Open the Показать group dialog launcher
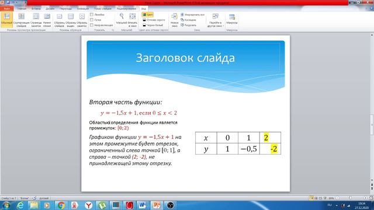 pyautogui.click(x=113, y=30)
